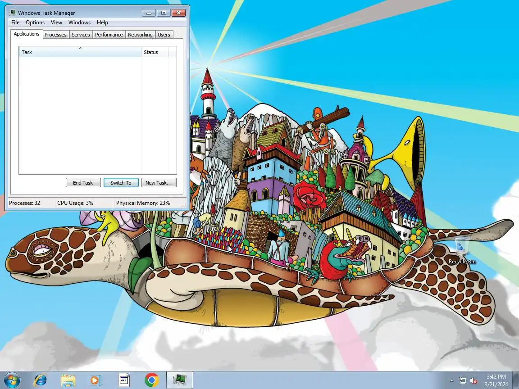Open the Options menu

click(35, 23)
